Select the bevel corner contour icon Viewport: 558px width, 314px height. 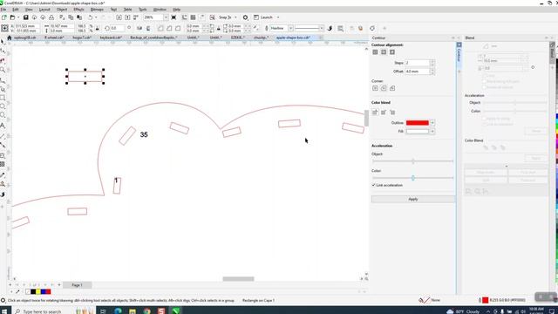click(392, 88)
